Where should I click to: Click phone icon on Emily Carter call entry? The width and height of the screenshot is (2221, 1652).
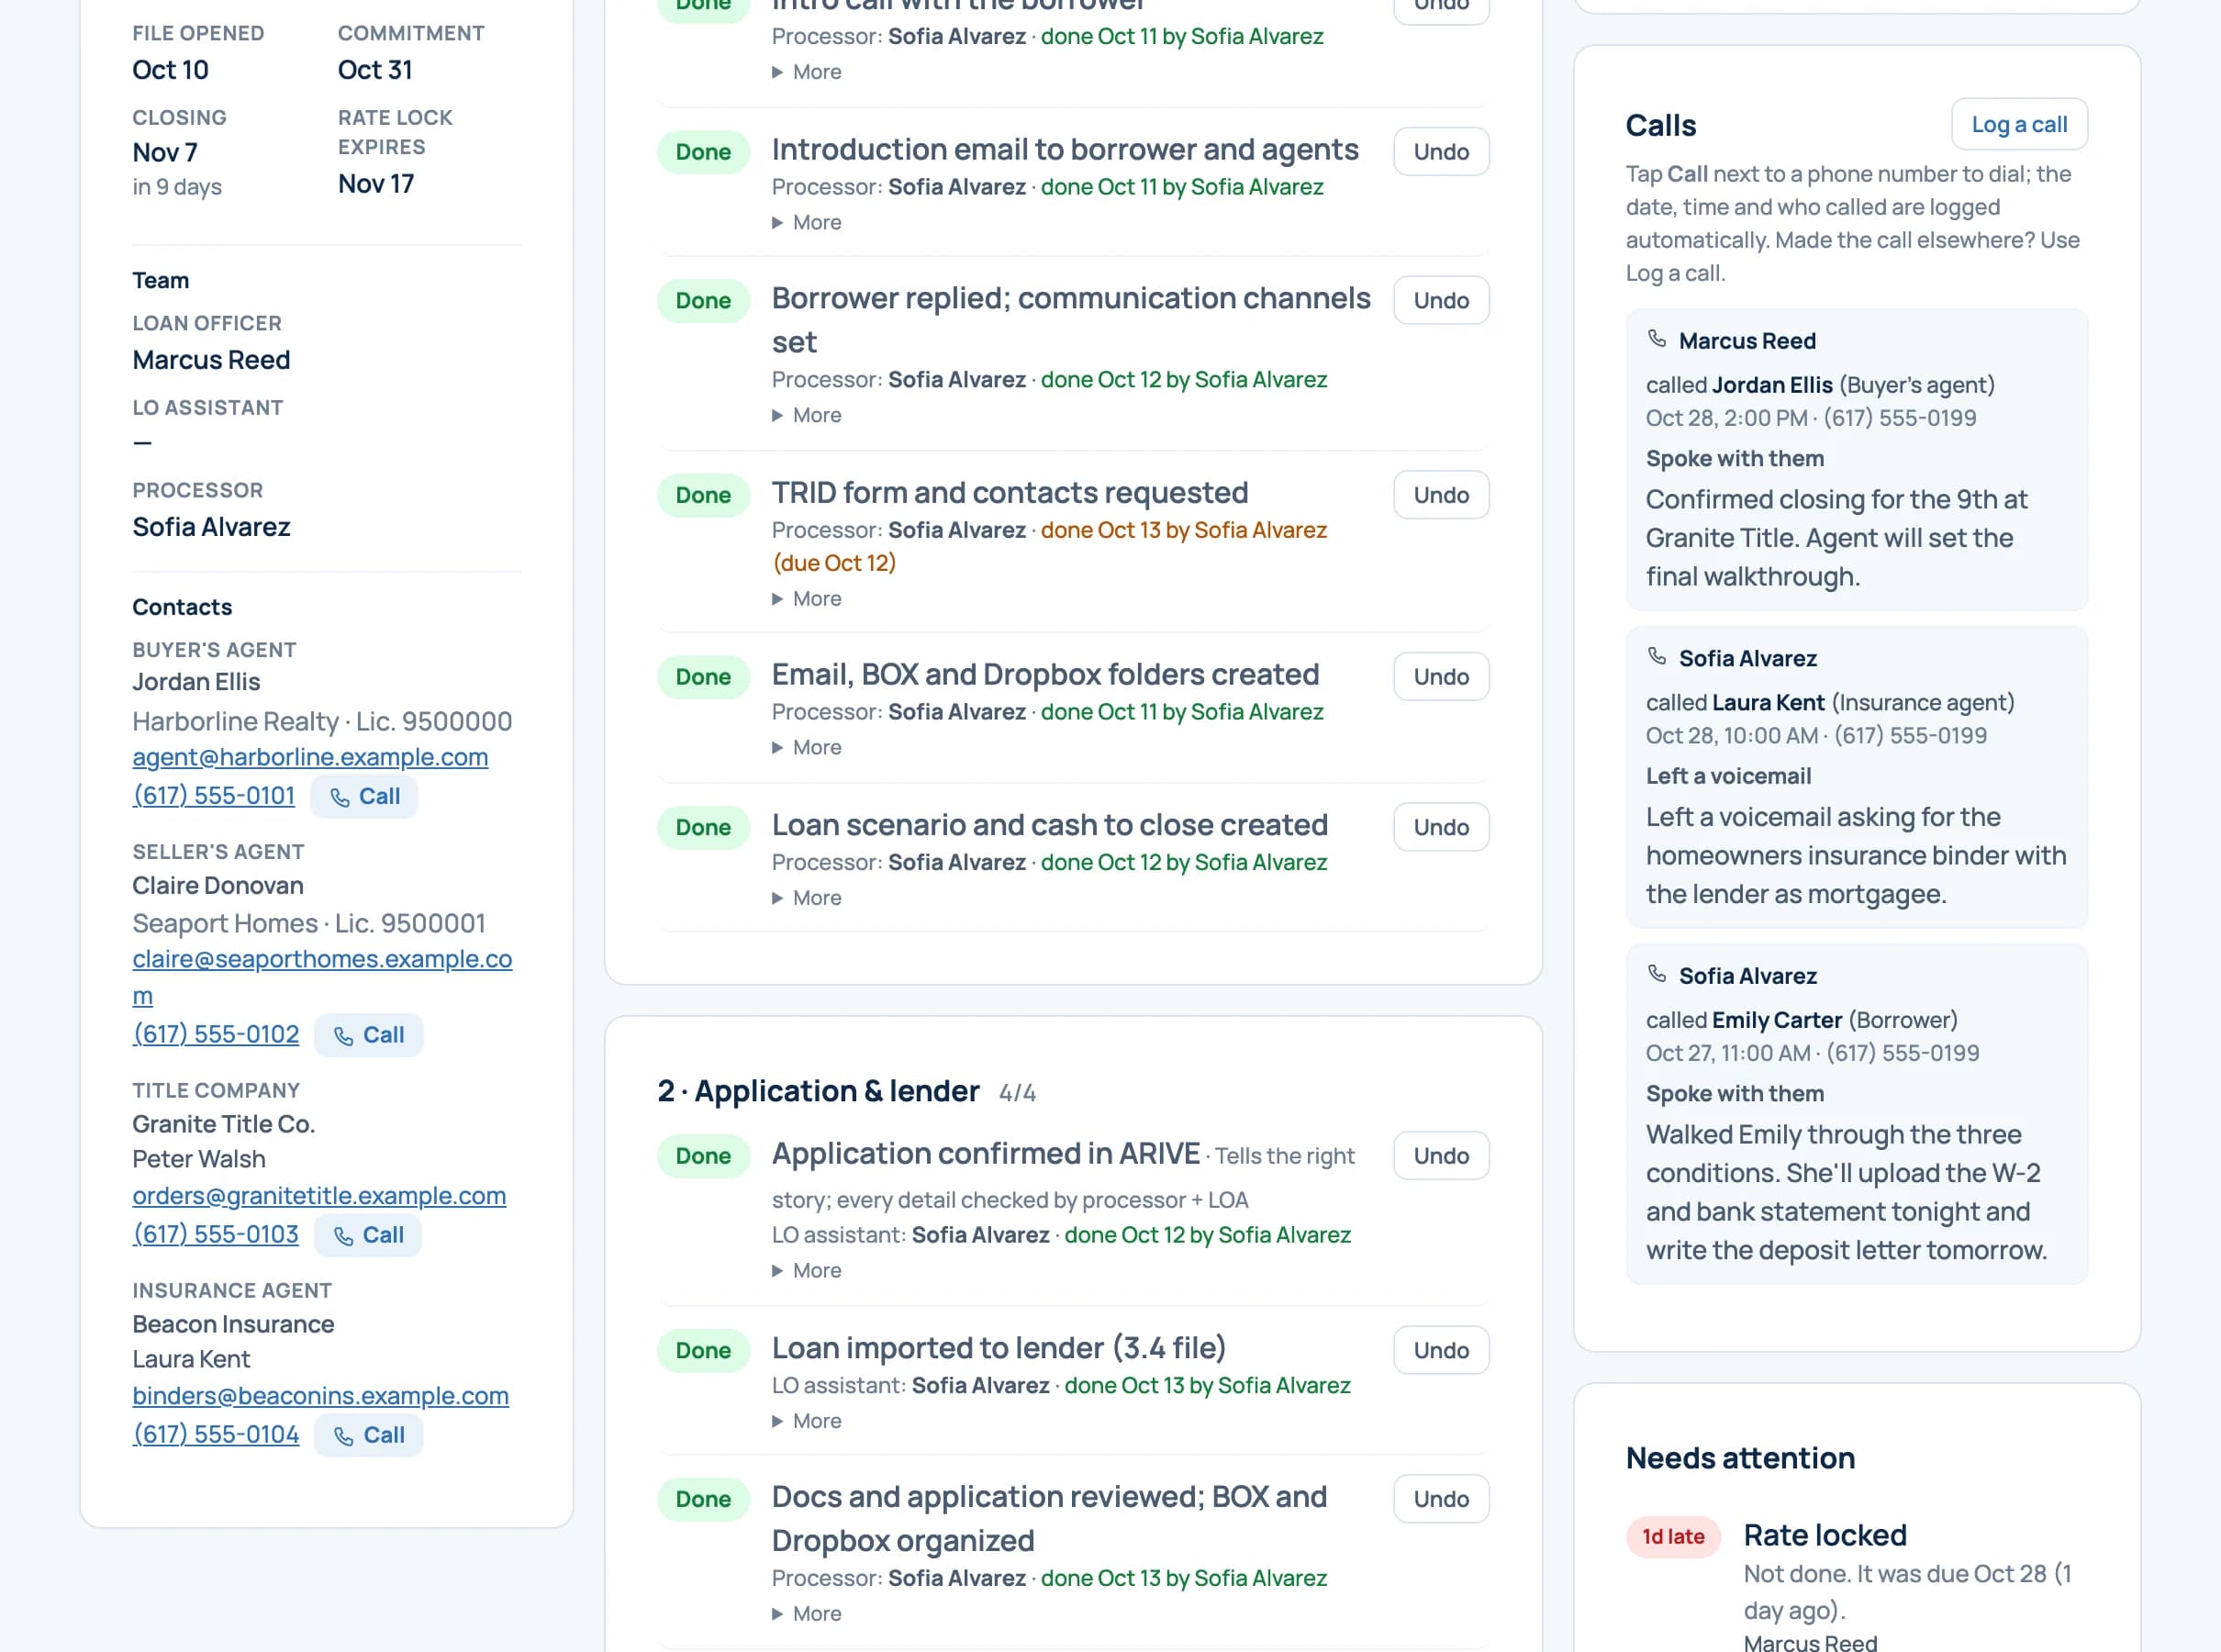click(x=1657, y=974)
